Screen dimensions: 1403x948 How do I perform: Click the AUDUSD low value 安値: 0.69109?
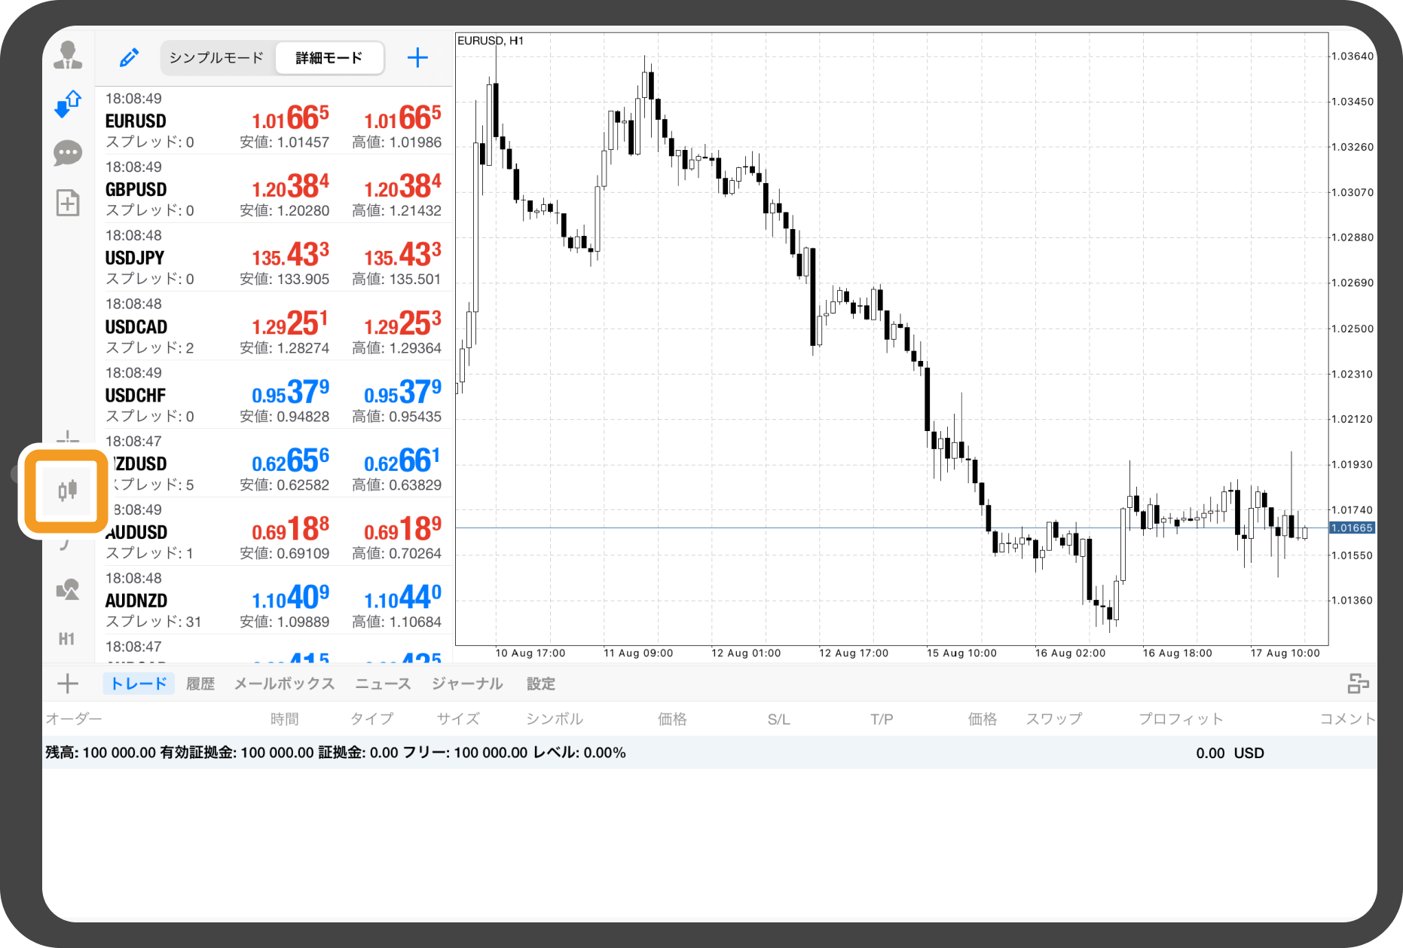[284, 553]
